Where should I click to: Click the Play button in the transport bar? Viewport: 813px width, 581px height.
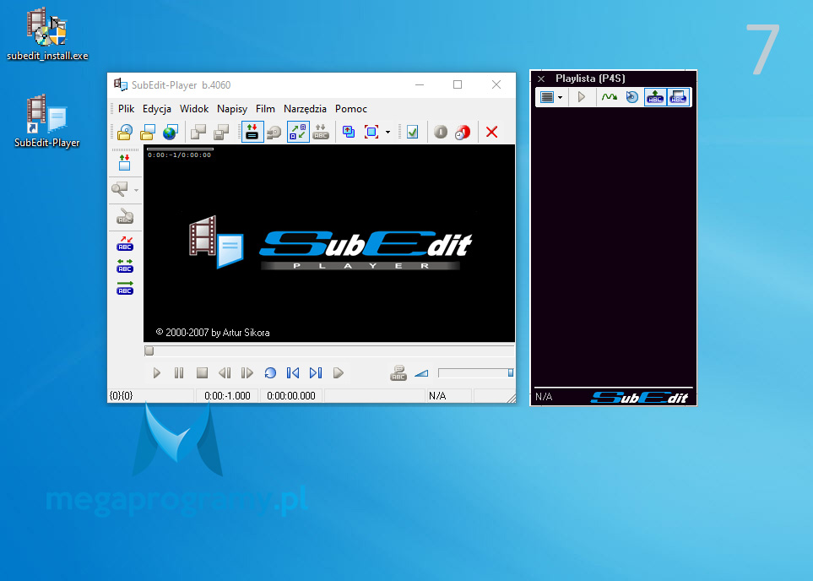click(x=156, y=373)
